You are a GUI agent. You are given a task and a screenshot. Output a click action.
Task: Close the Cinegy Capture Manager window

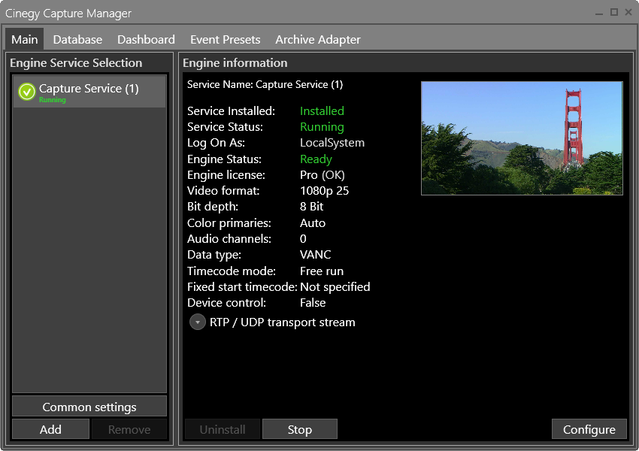click(x=628, y=12)
